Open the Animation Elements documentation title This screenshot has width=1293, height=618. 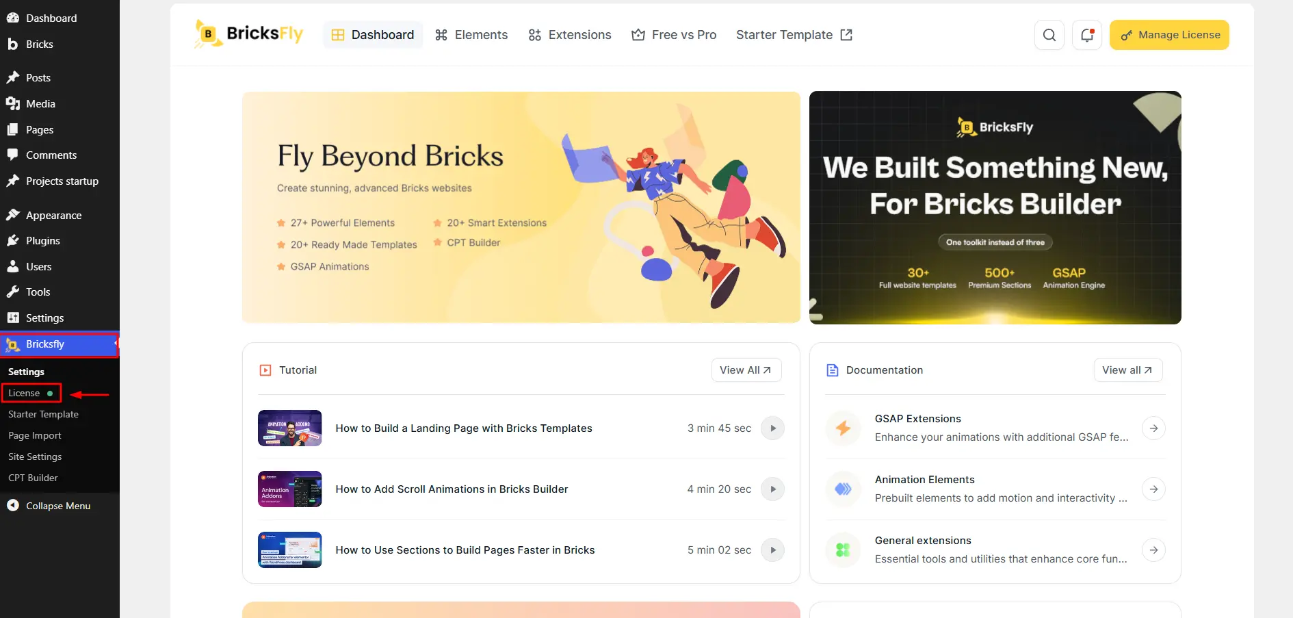(925, 480)
